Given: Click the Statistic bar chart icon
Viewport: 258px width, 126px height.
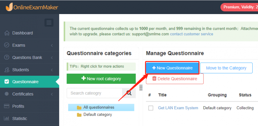Looking at the screenshot, I should (x=7, y=118).
